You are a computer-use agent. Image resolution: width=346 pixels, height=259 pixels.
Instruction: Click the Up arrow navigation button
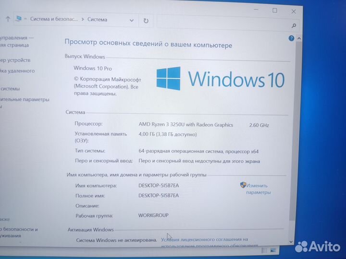point(8,19)
